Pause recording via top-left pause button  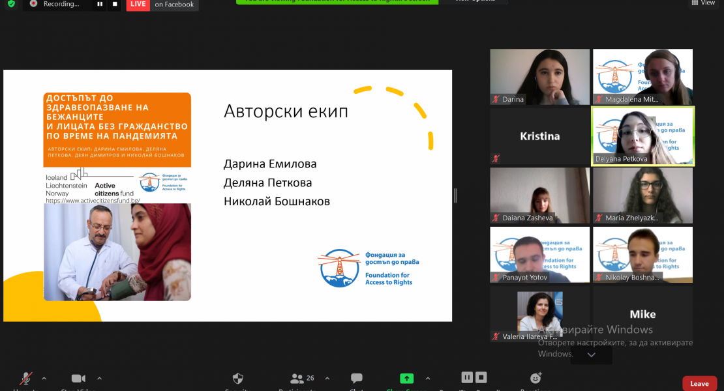100,4
